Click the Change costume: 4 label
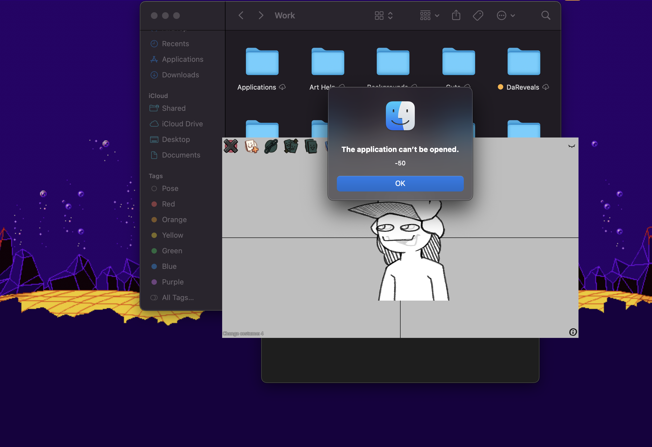Viewport: 652px width, 447px height. pyautogui.click(x=243, y=333)
